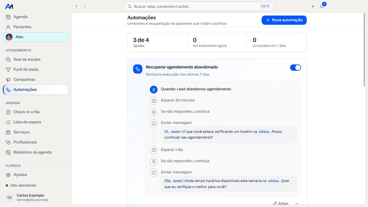The height and width of the screenshot is (207, 368).
Task: Focus the Buscar telas, pacientes e ações field
Action: [199, 6]
